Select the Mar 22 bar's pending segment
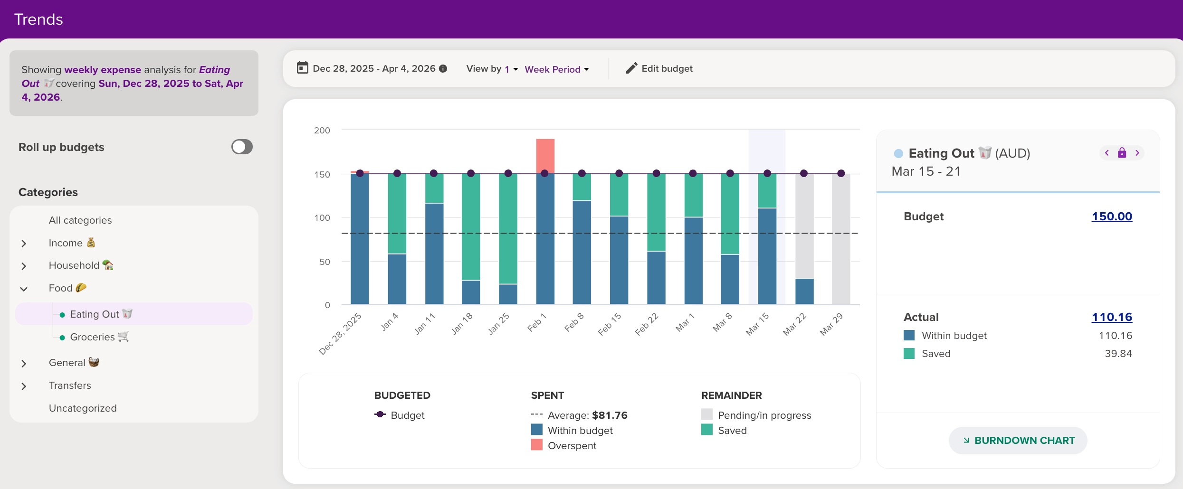Screen dimensions: 1183x489 tap(804, 226)
